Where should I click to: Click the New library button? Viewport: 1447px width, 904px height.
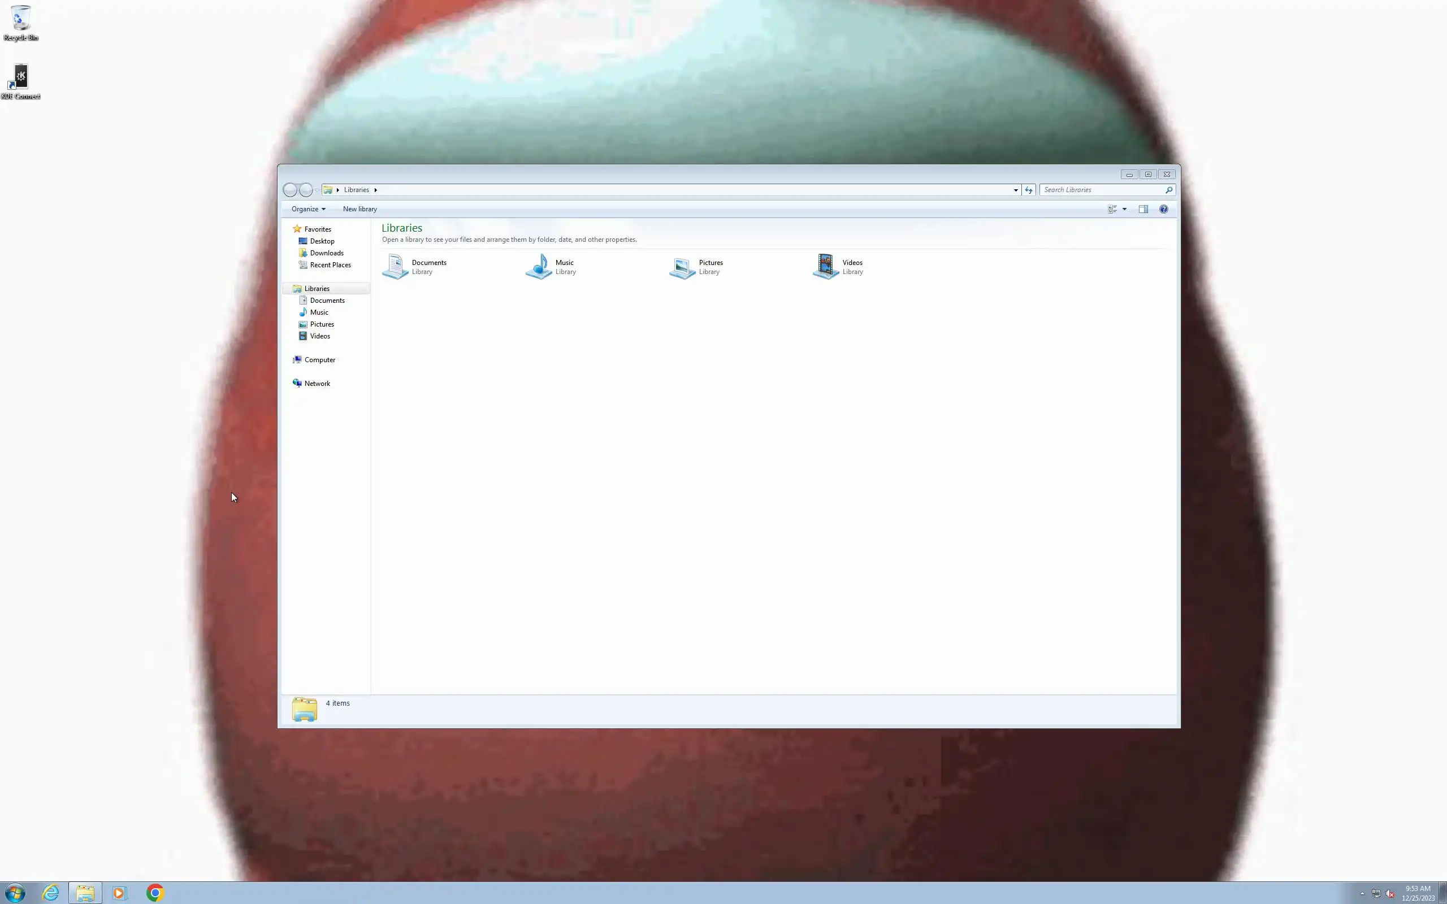pos(359,209)
